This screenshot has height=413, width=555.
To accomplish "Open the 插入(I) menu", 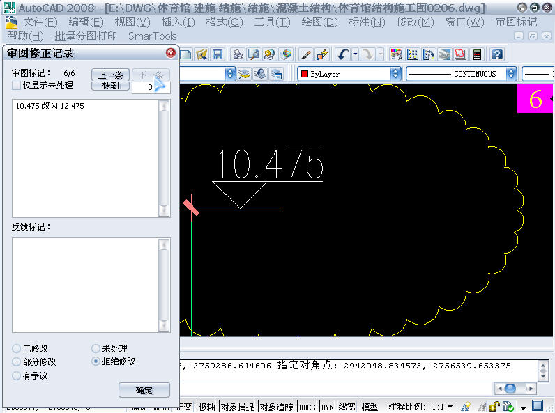I will click(178, 22).
